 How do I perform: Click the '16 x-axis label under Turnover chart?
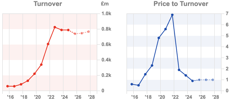(9, 97)
